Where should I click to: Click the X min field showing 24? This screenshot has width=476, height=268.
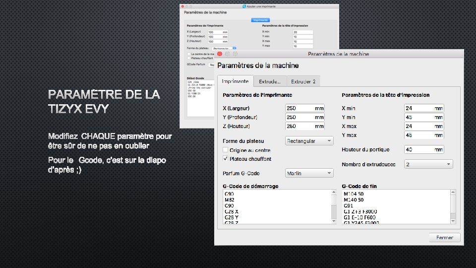[x=424, y=108]
